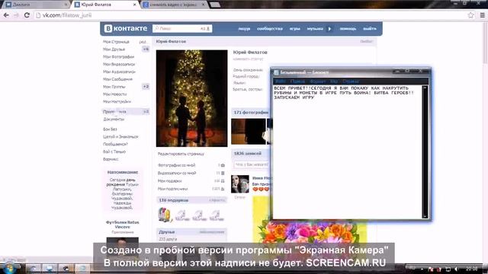Click the Chrome back arrow
488x274 pixels.
pos(6,15)
